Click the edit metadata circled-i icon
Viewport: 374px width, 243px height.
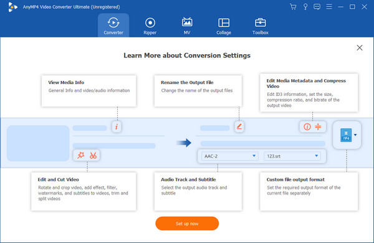[x=307, y=126]
